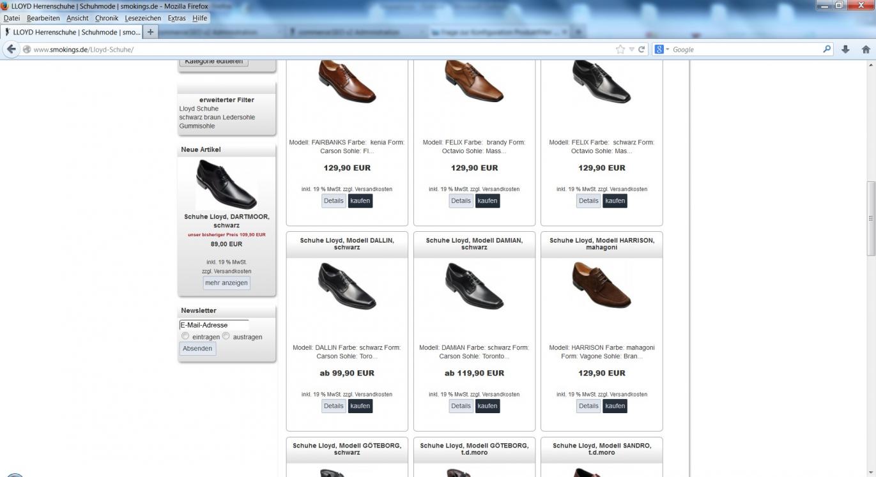
Task: Open the search engine selector dropdown
Action: (x=661, y=49)
